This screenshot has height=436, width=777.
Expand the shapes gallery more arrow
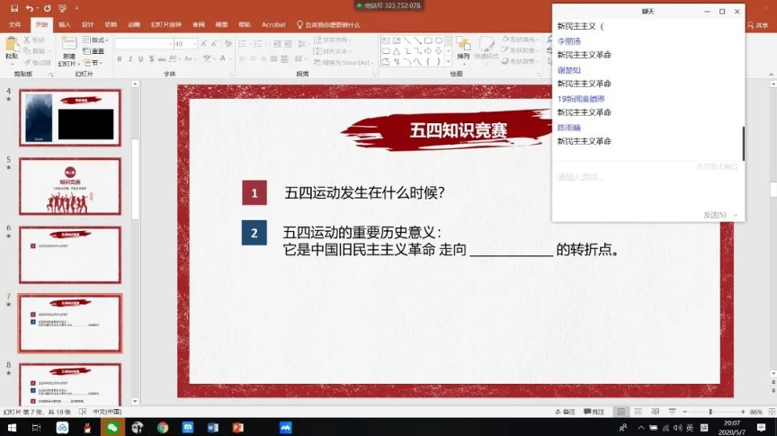coord(448,61)
